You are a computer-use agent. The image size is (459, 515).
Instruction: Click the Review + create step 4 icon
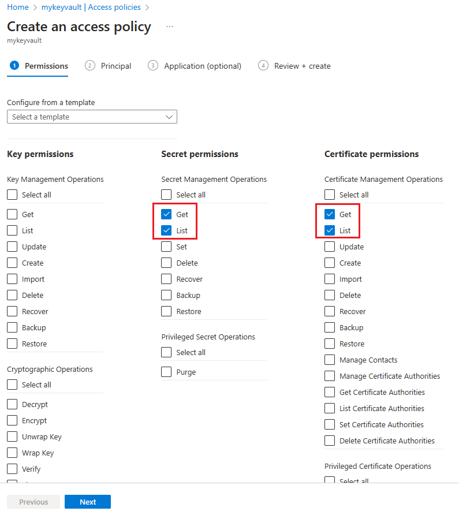(263, 66)
